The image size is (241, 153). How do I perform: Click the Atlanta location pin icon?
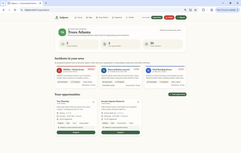(58, 113)
